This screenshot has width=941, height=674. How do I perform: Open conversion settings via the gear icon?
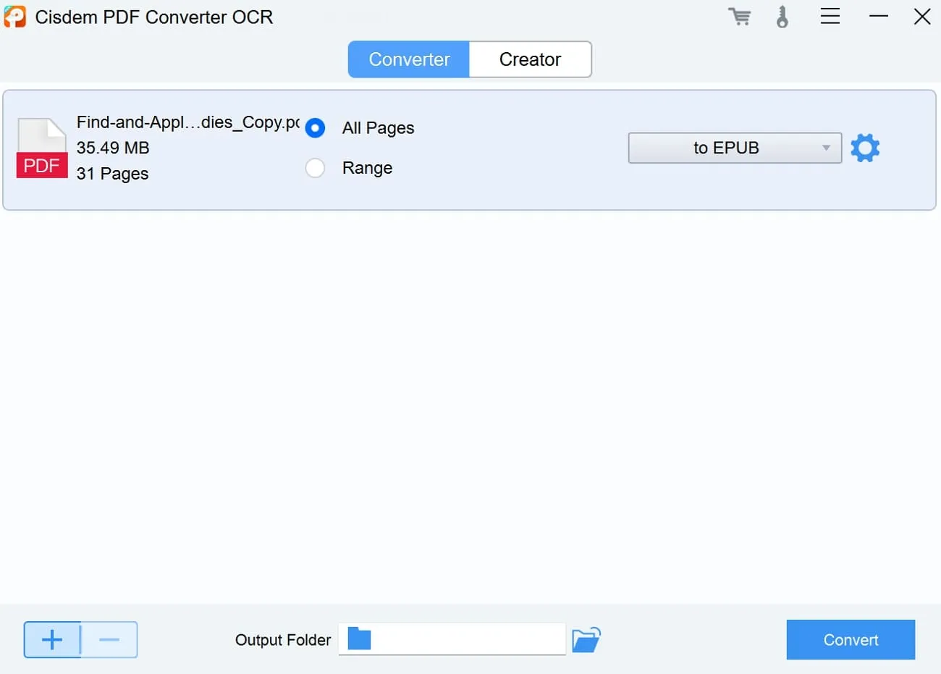(x=865, y=148)
